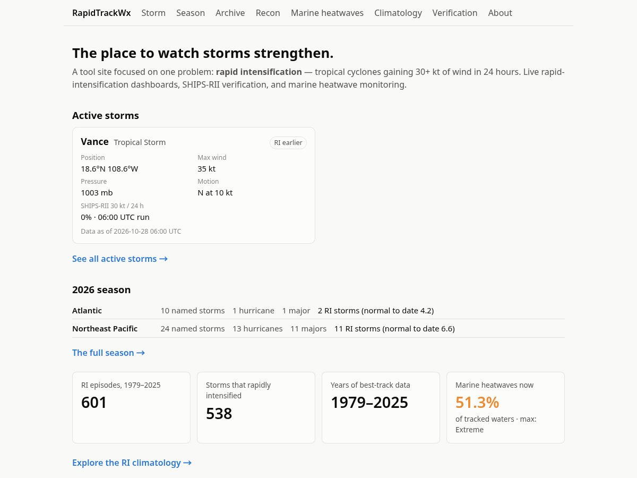The width and height of the screenshot is (637, 478).
Task: Click the '2026 season' heading
Action: coord(101,289)
